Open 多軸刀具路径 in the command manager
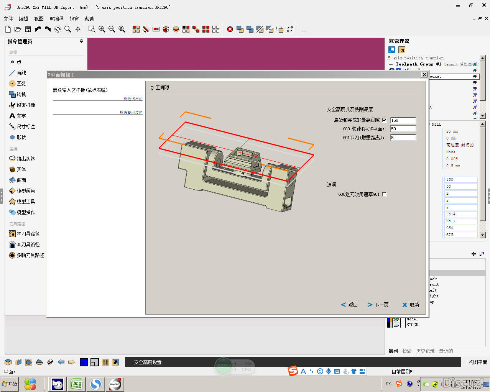Image resolution: width=490 pixels, height=392 pixels. click(x=26, y=255)
